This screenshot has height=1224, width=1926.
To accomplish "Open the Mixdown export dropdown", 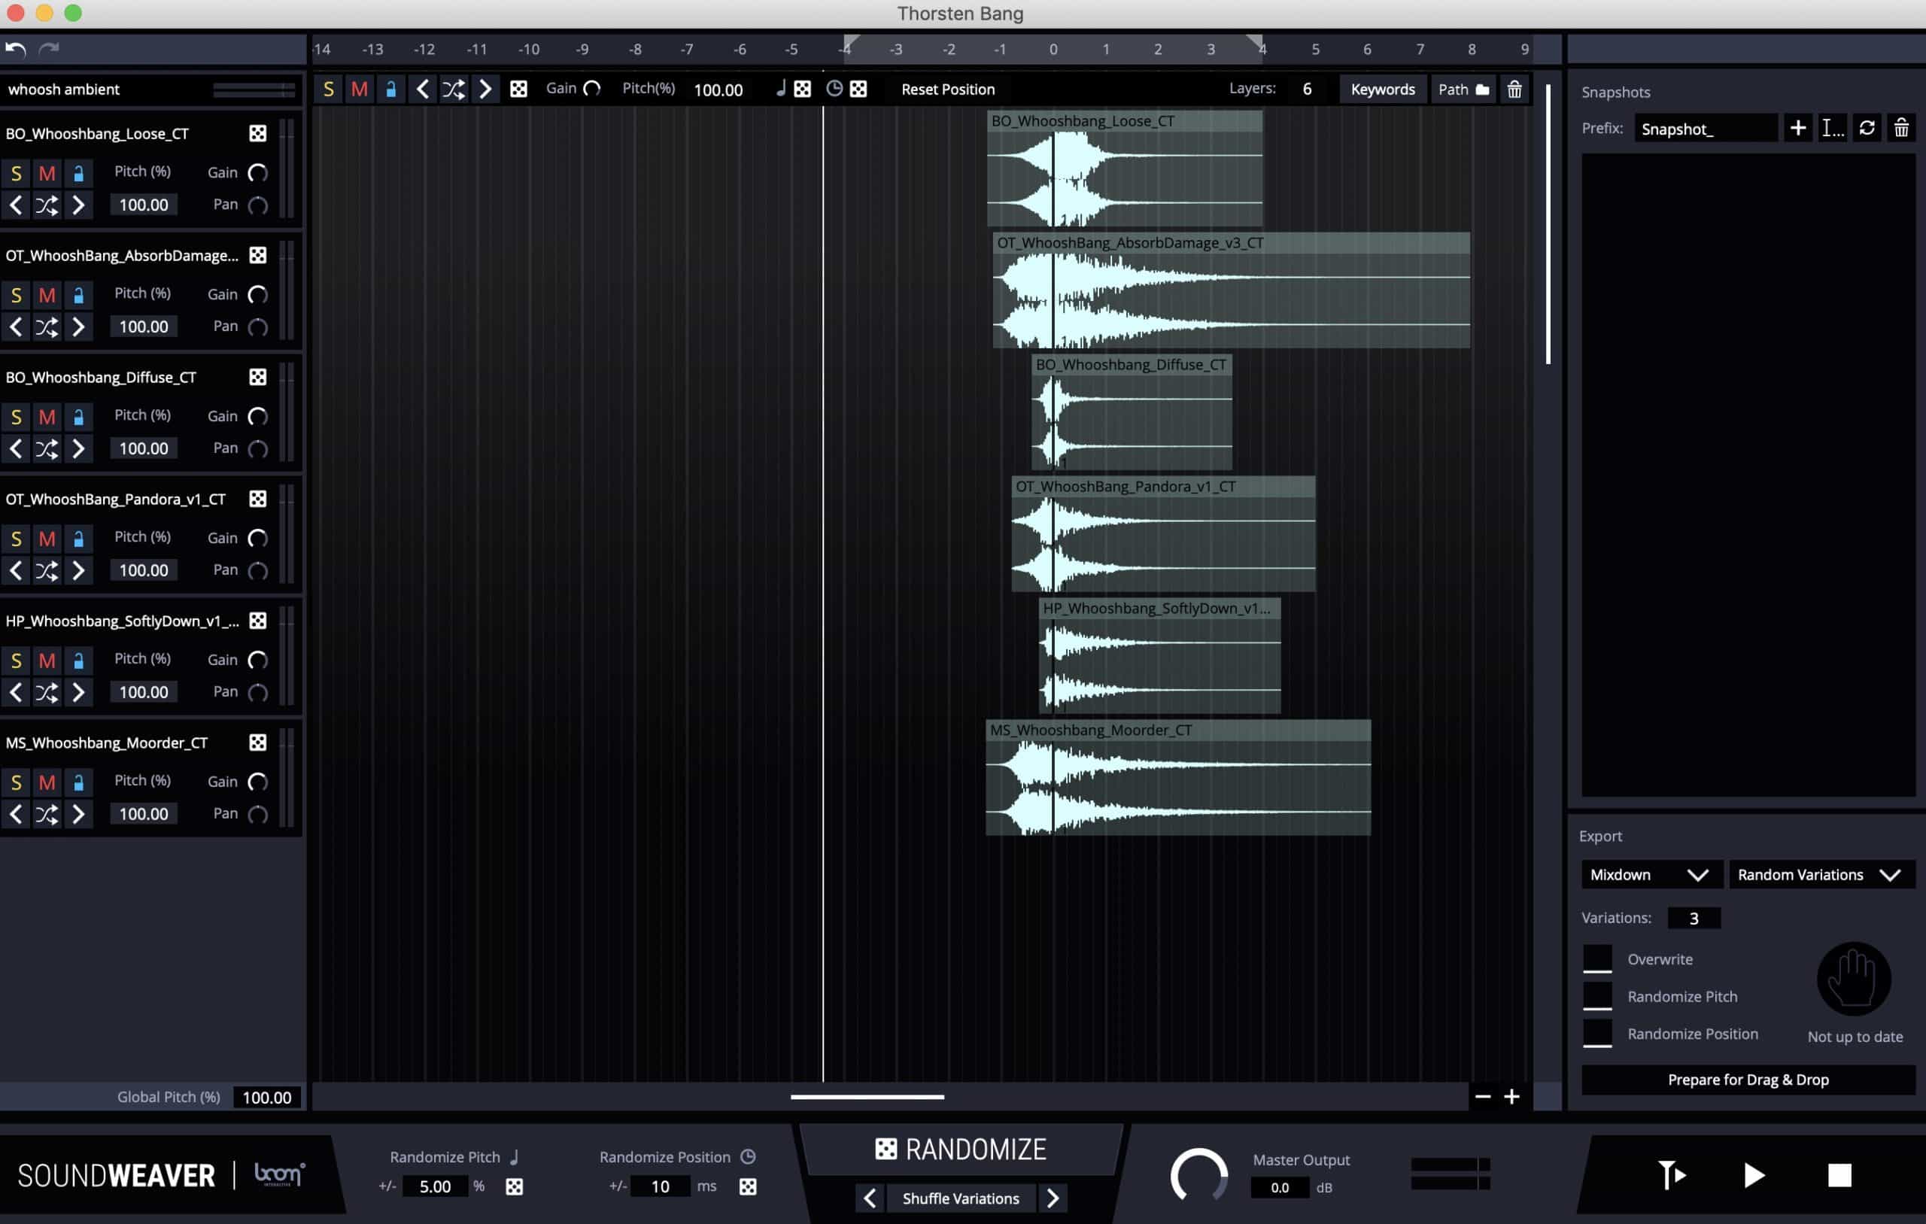I will [x=1651, y=874].
